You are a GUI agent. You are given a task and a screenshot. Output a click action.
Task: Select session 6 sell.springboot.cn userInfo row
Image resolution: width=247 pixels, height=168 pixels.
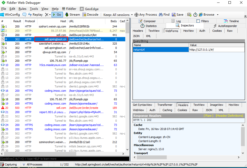[63, 48]
